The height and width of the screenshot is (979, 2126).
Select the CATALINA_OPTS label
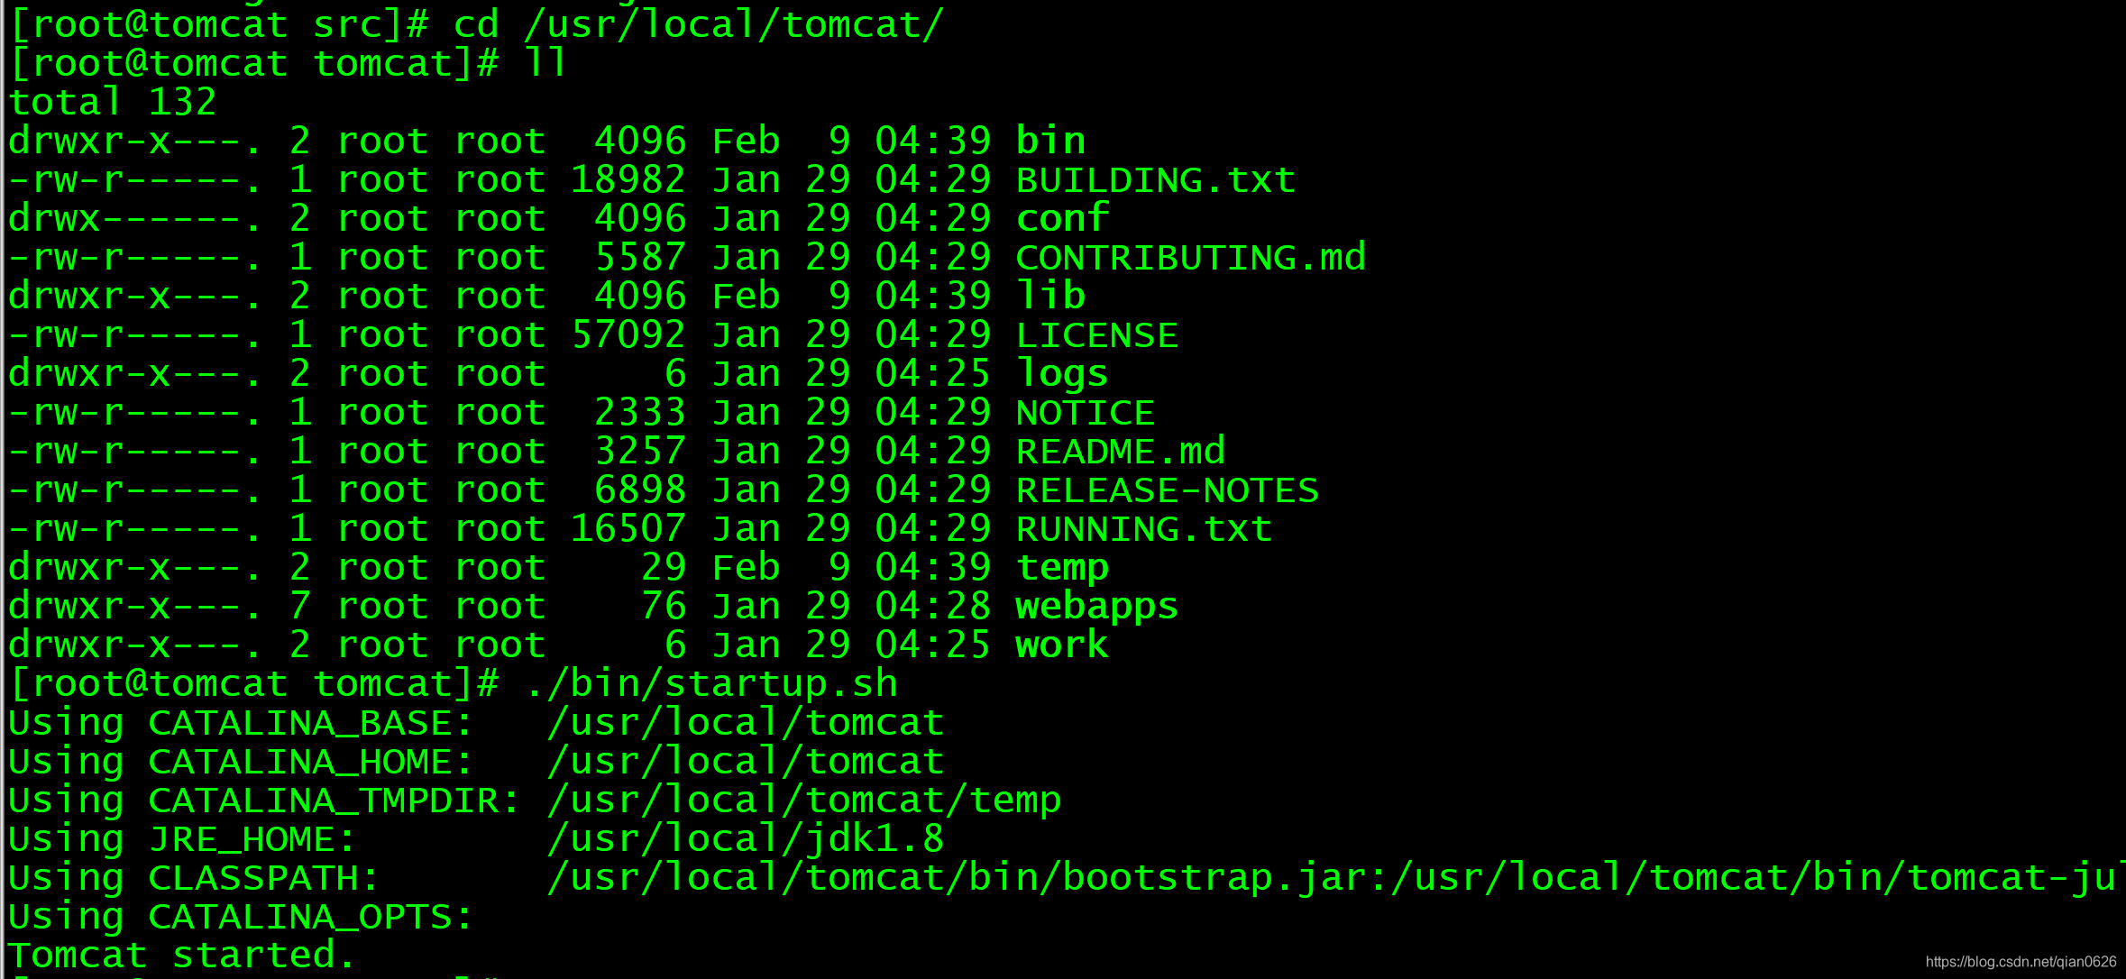311,917
